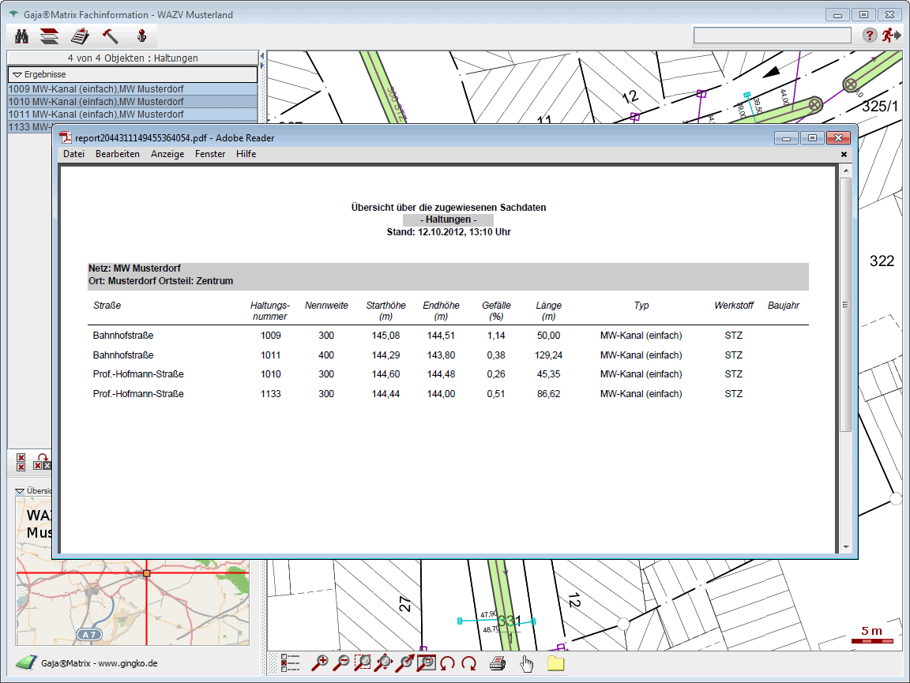Open the Anzeige menu
The width and height of the screenshot is (910, 683).
coord(167,154)
